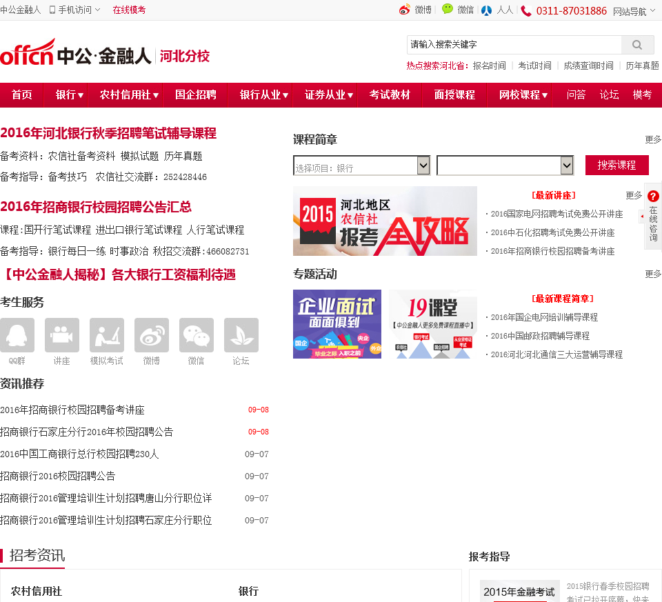Image resolution: width=662 pixels, height=602 pixels.
Task: Open 2016年河北银行秋季招聘笔试辅导课程 headline
Action: point(108,133)
